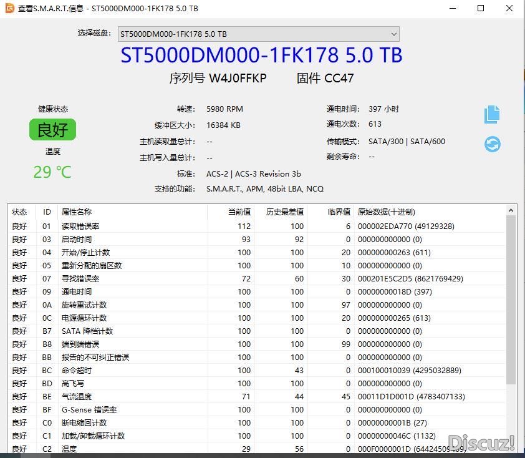Click the vertical scrollbar thumb of the attribute list

click(x=511, y=300)
